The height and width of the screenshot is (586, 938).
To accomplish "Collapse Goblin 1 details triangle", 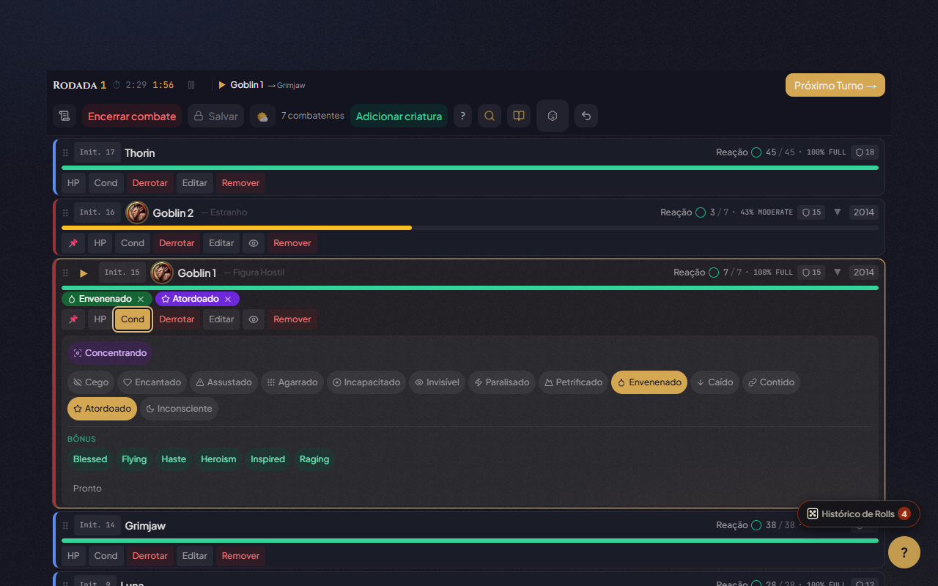I will 838,272.
